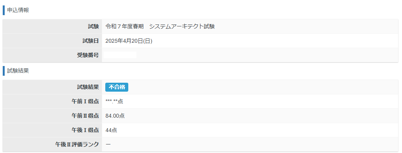
Task: Click the masked ***.**点 score
Action: [x=114, y=101]
